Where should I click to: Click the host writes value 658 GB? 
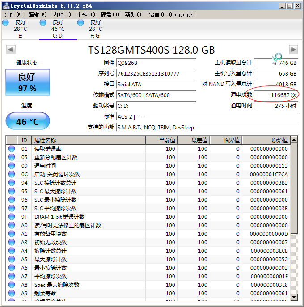pos(276,73)
